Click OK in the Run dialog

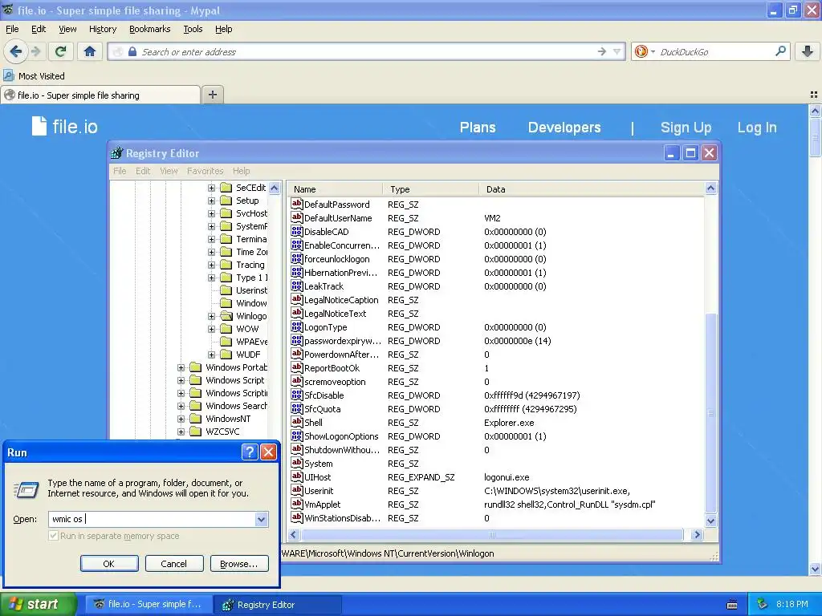109,564
